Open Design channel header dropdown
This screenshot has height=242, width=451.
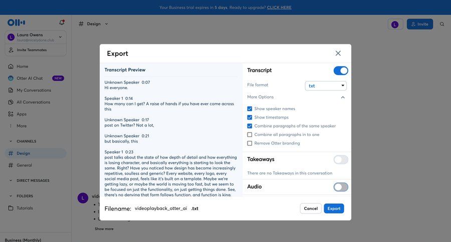click(x=106, y=24)
